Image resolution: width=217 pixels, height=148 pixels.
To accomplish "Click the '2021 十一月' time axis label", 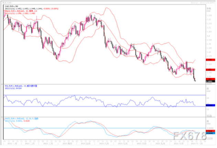I will pos(196,144).
